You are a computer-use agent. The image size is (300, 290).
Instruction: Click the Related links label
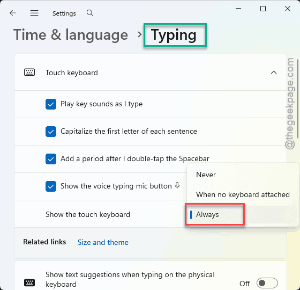44,242
